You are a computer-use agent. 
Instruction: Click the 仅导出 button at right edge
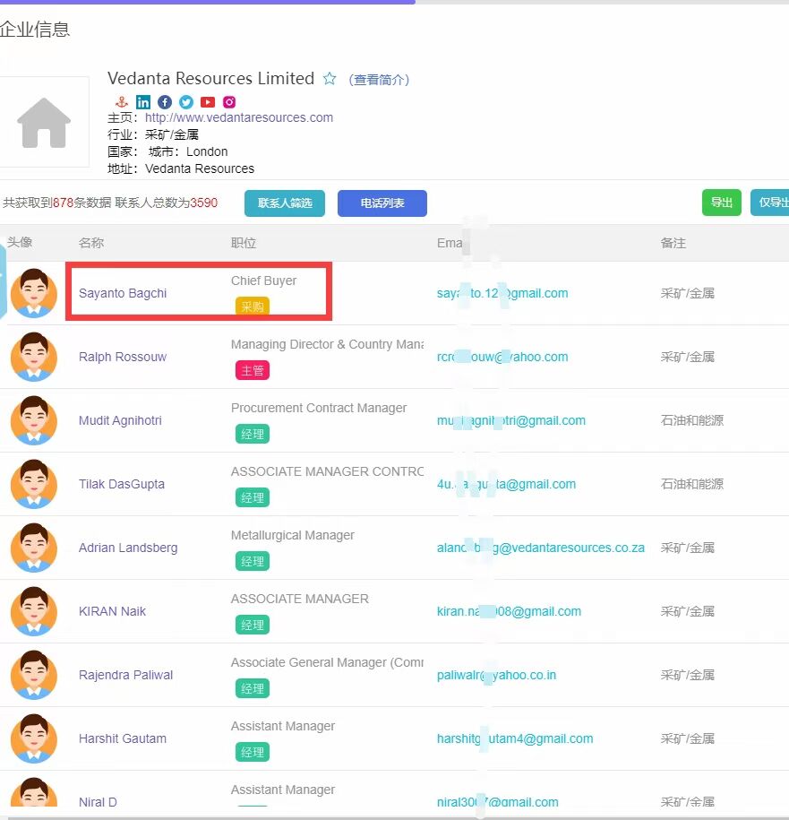(771, 203)
